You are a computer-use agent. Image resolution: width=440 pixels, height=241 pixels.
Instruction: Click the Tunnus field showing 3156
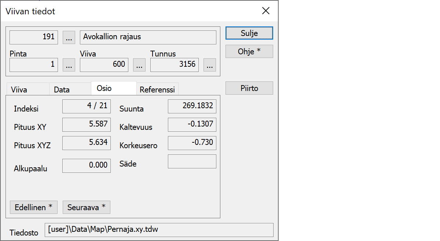[174, 65]
